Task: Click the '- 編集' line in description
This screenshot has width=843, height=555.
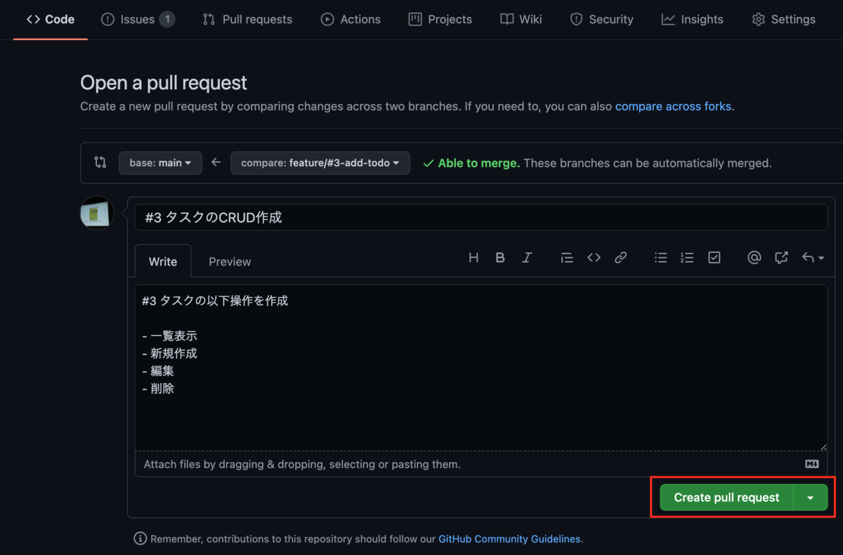Action: [158, 371]
